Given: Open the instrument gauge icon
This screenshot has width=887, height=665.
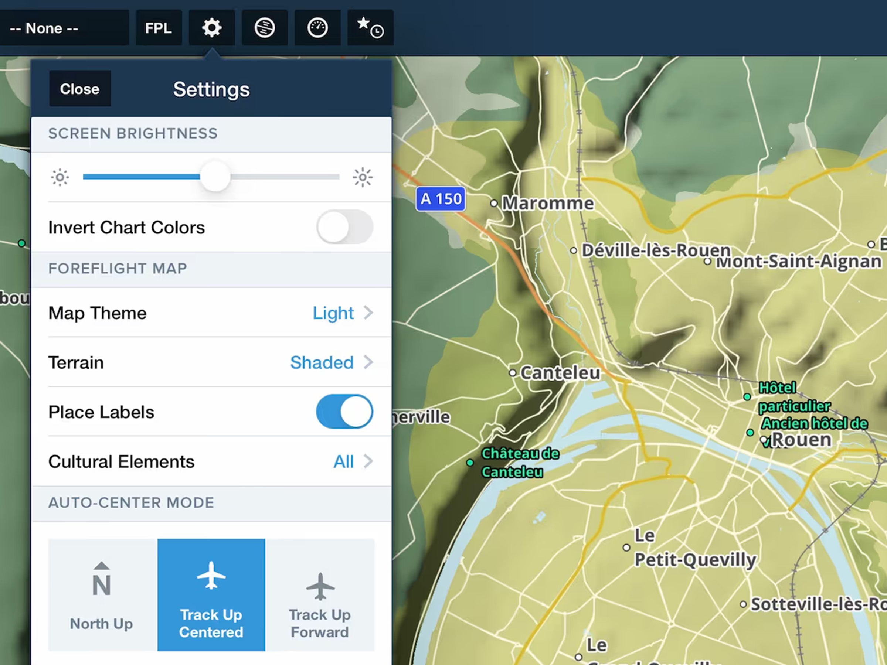Looking at the screenshot, I should [317, 28].
